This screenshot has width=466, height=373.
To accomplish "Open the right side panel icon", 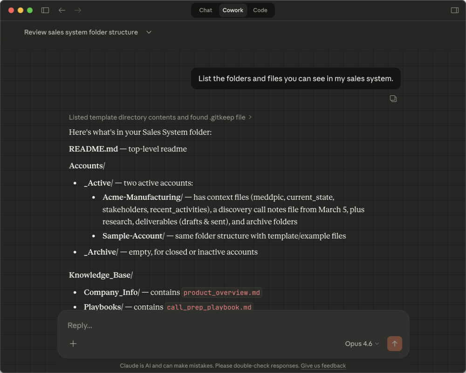I will [x=455, y=10].
